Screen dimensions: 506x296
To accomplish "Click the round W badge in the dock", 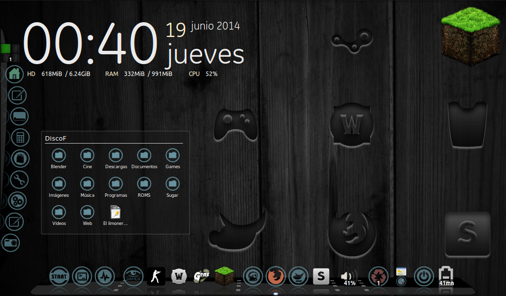I will 179,276.
